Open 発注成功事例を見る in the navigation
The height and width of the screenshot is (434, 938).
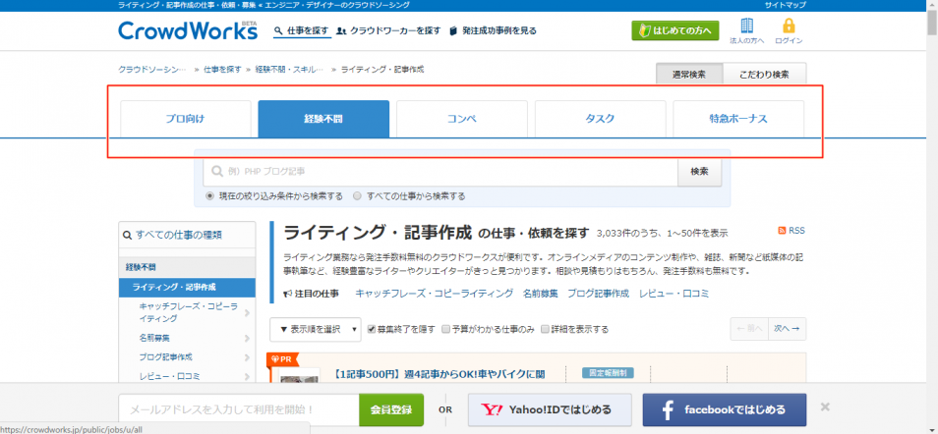493,30
